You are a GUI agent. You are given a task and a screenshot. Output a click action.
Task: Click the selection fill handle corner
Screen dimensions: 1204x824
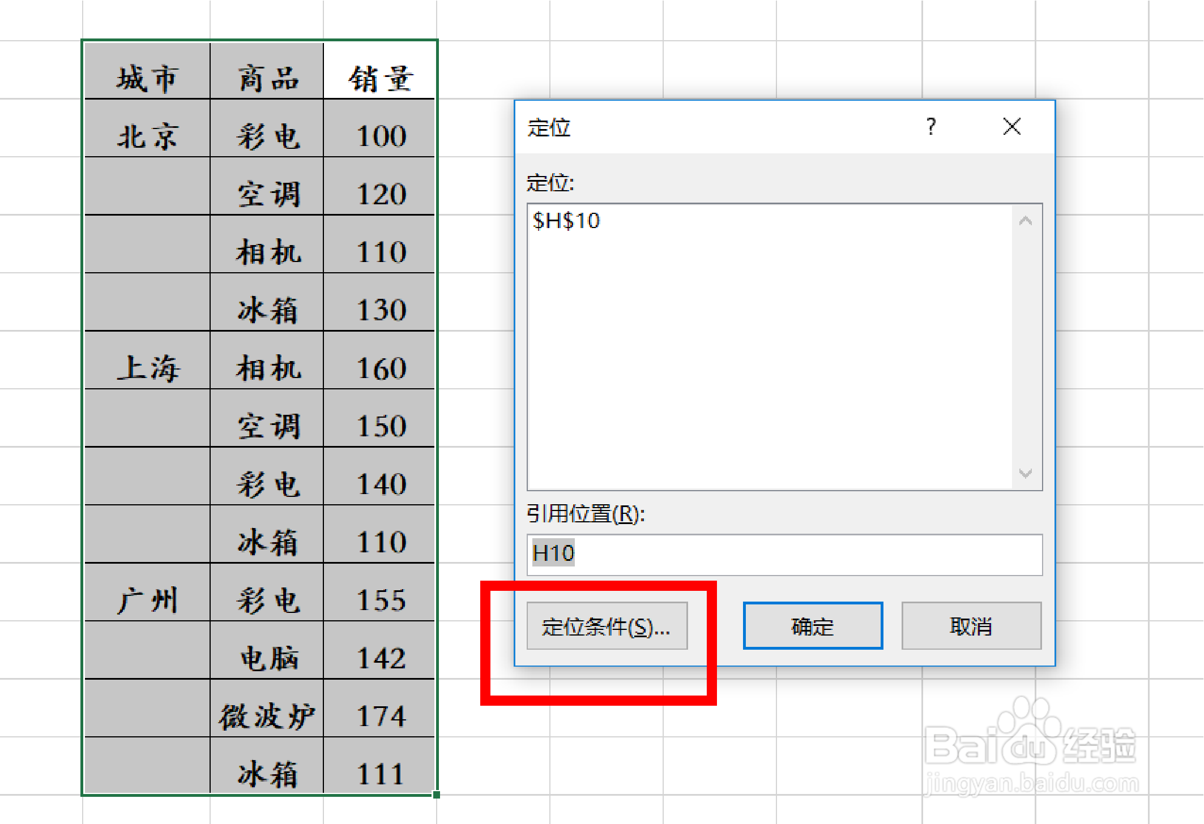(436, 795)
